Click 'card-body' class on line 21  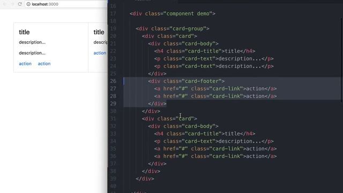[198, 43]
